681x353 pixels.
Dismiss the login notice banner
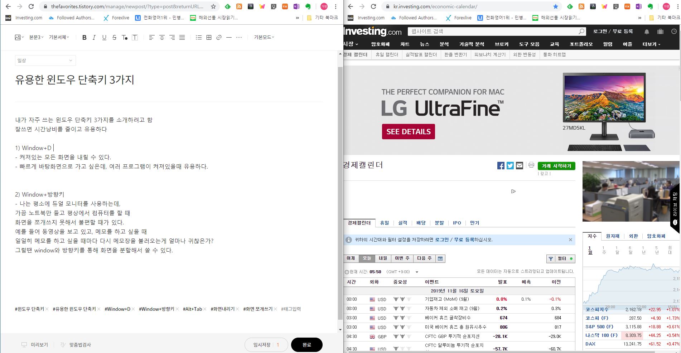[x=570, y=240]
